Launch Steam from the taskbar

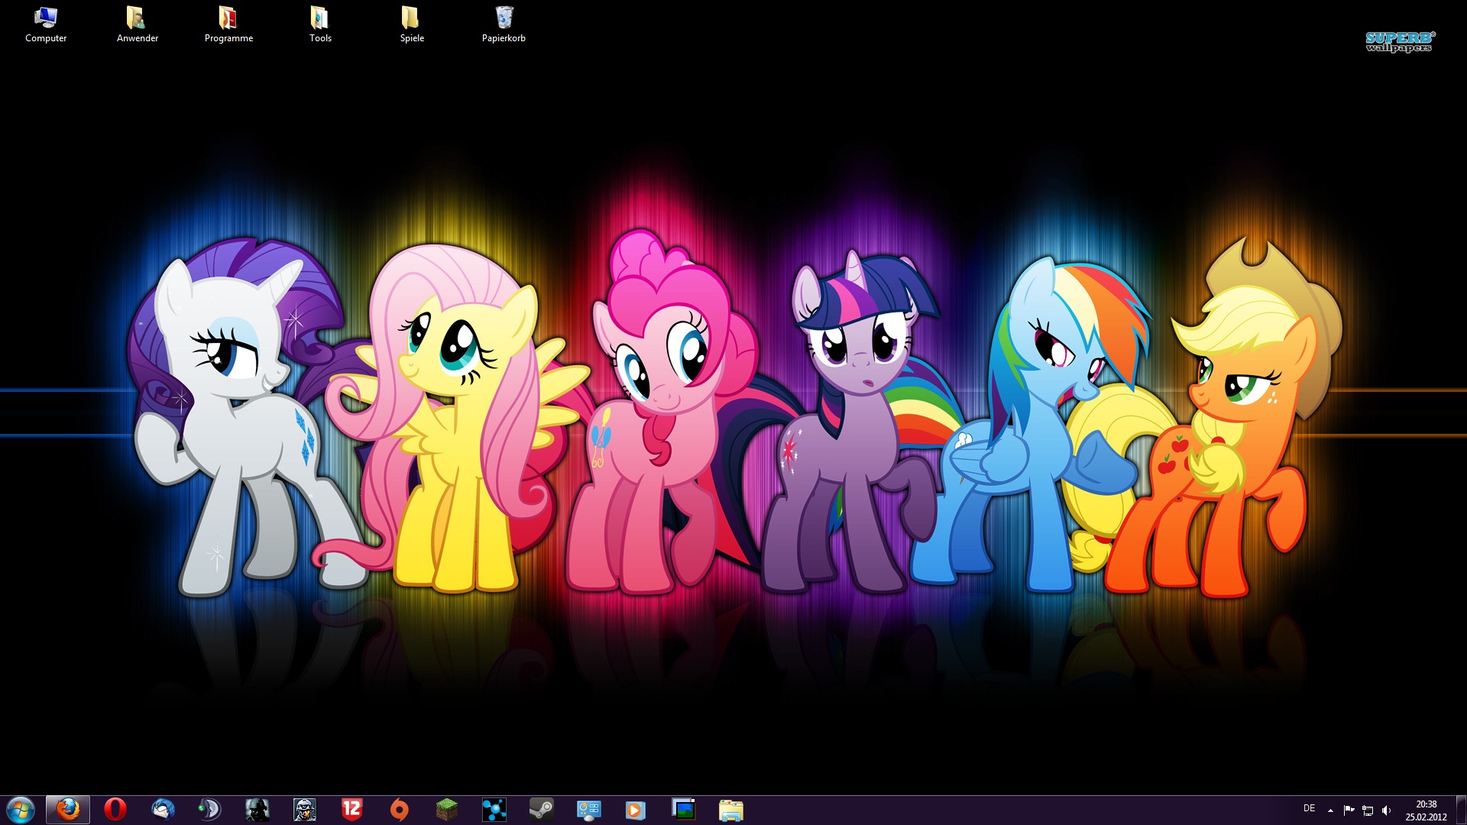point(542,810)
